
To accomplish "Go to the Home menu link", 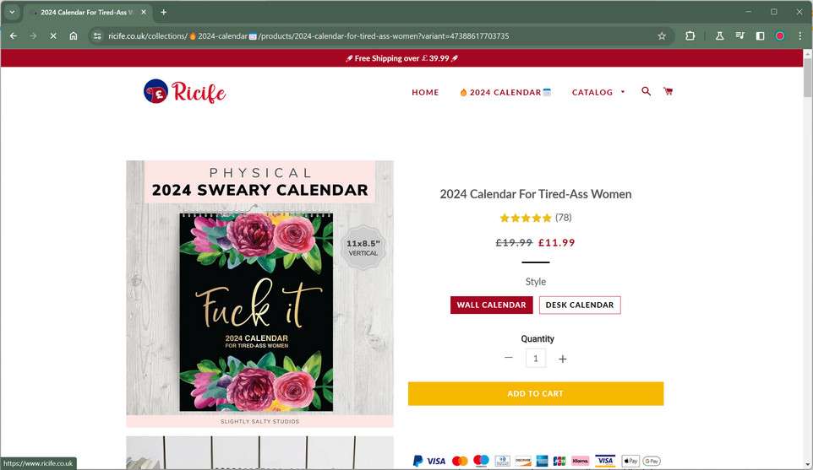I will click(425, 92).
